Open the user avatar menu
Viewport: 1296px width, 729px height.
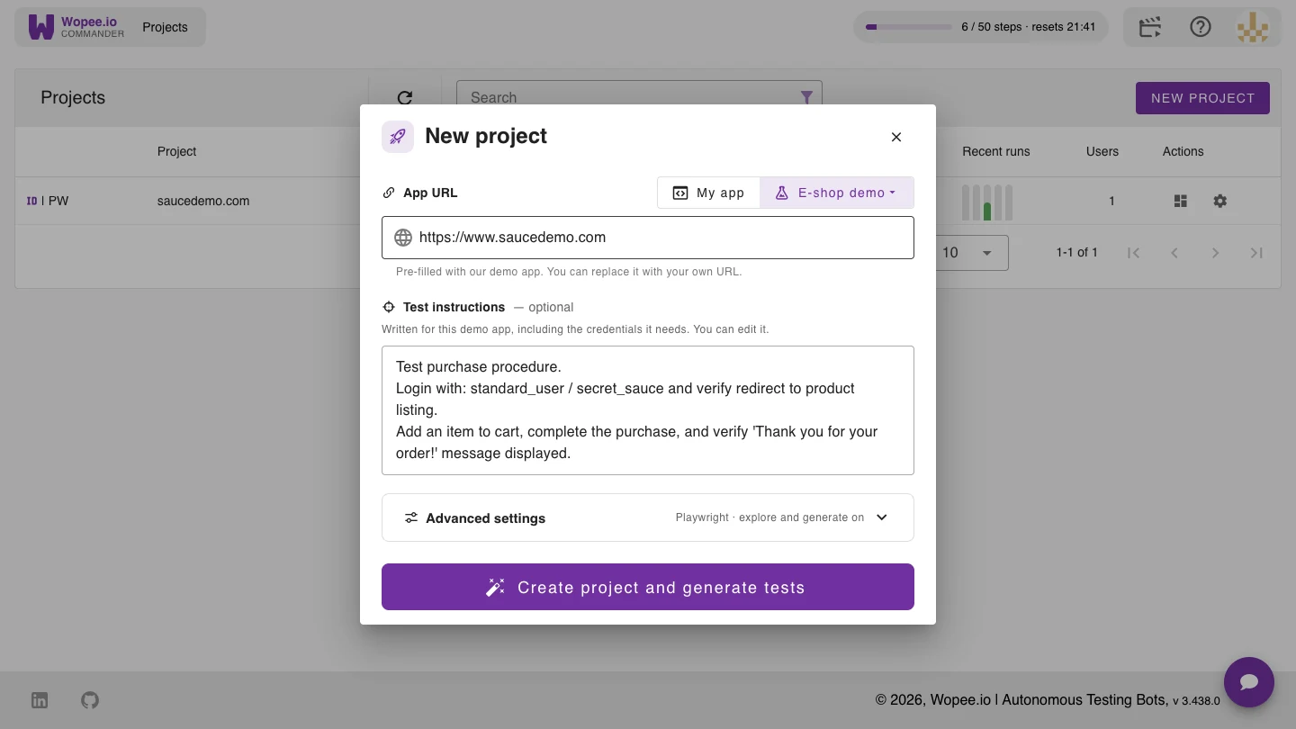(x=1253, y=27)
